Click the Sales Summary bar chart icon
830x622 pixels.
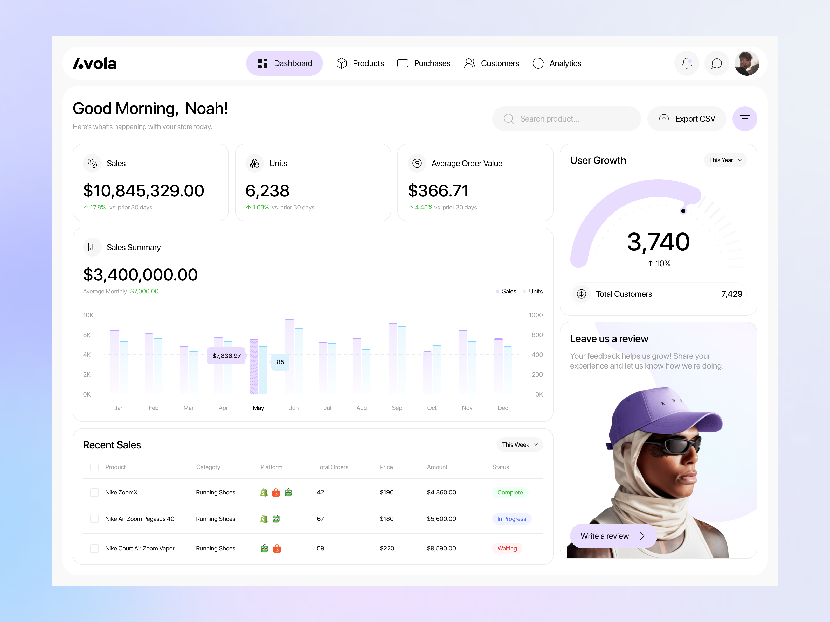[x=92, y=247]
